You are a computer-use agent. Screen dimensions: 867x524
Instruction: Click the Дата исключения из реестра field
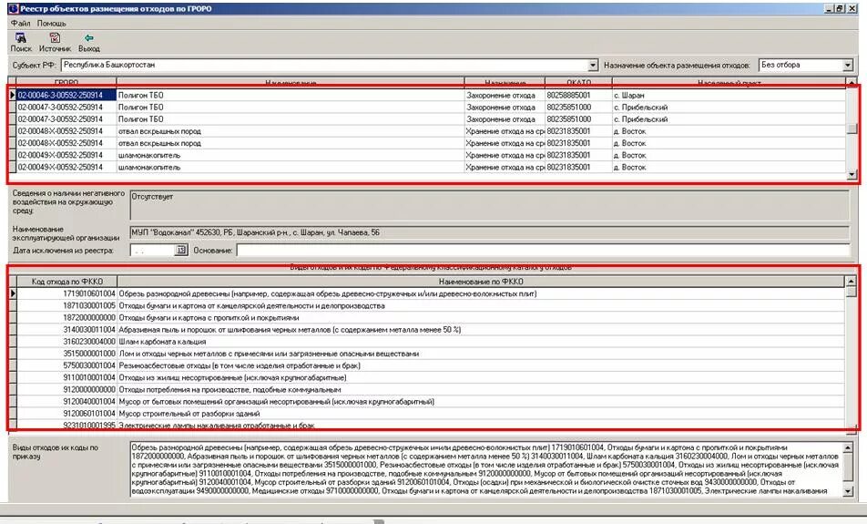(153, 250)
